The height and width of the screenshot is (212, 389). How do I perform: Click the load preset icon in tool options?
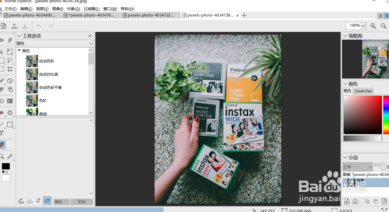point(21,201)
